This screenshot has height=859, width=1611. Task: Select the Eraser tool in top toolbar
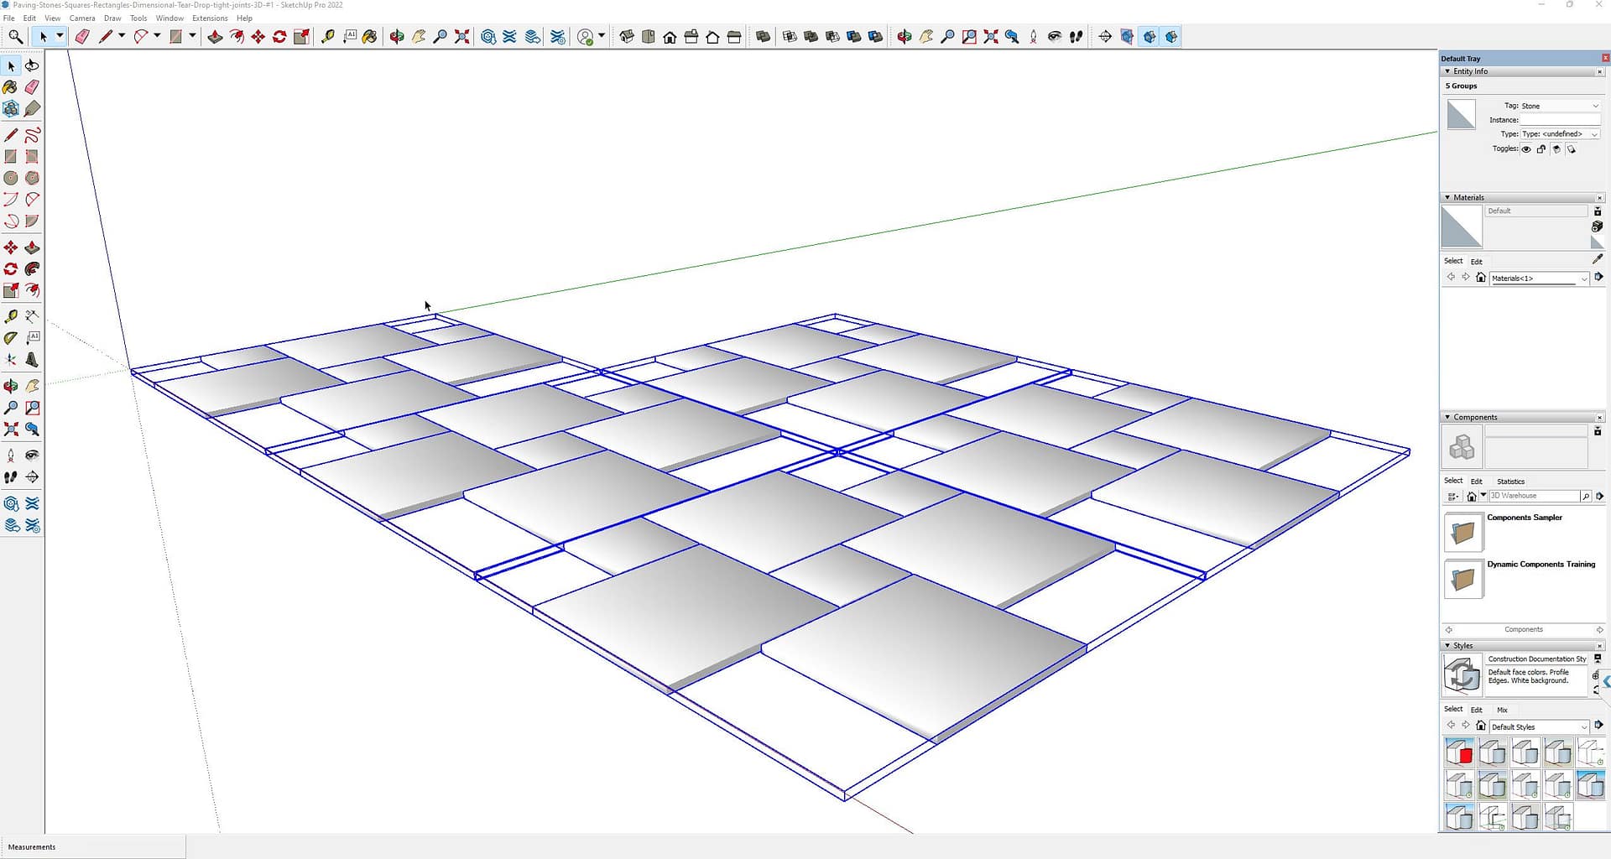(x=81, y=36)
